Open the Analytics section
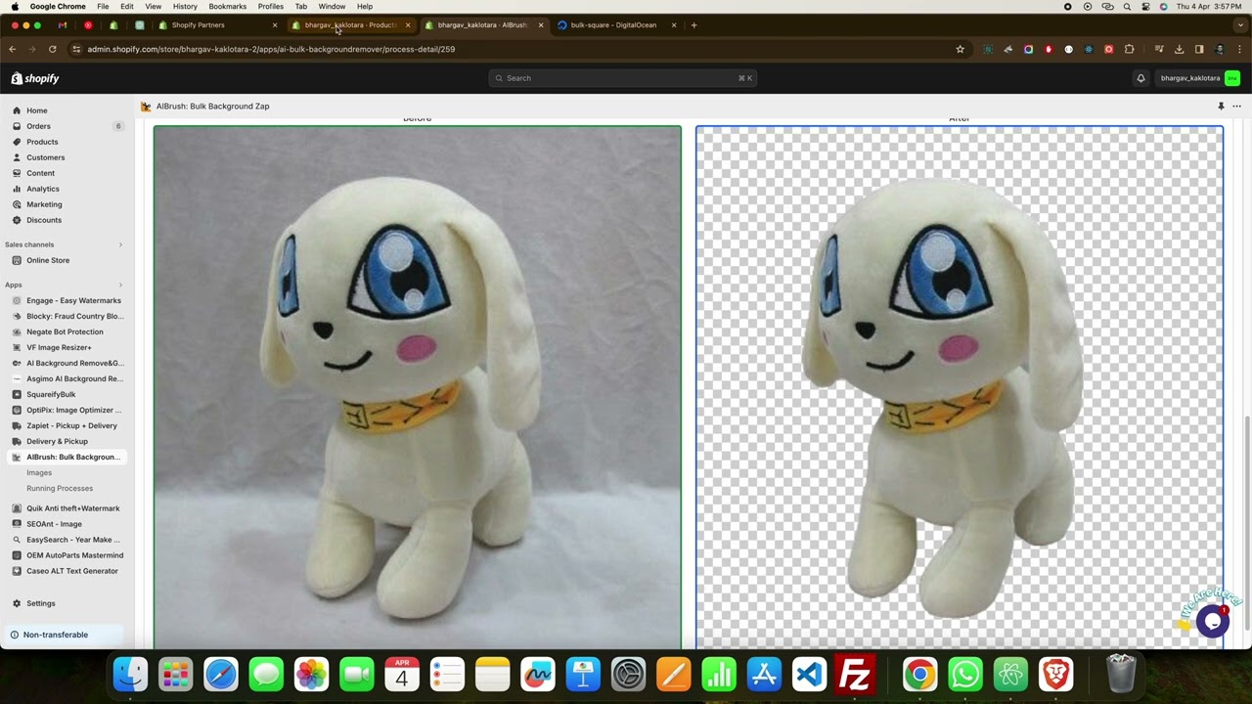Screen dimensions: 1252x704 tap(43, 189)
